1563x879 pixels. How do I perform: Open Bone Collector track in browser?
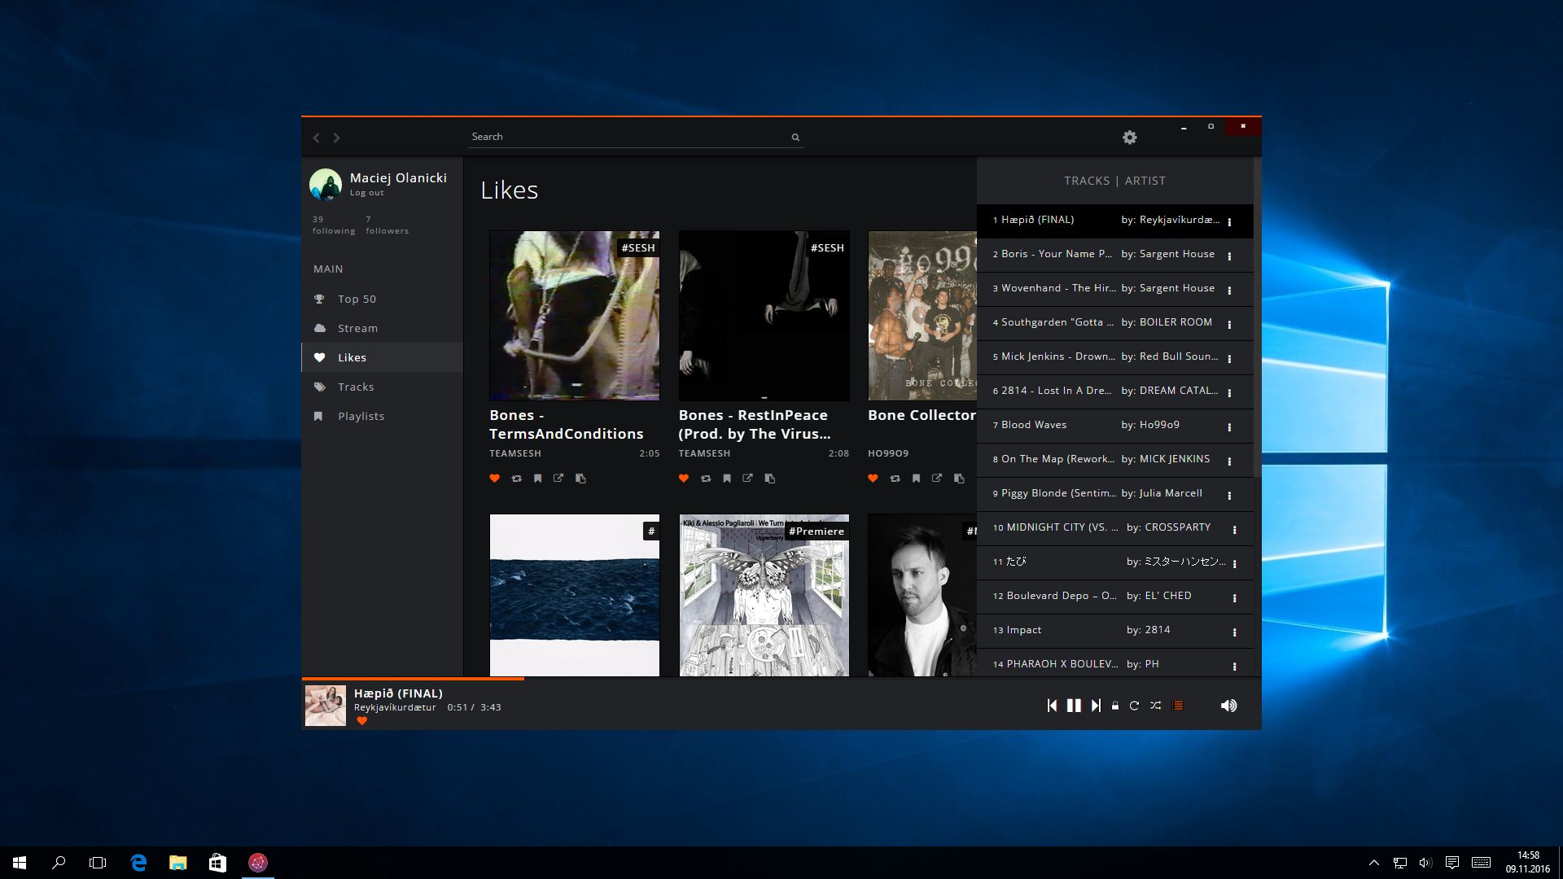[937, 479]
